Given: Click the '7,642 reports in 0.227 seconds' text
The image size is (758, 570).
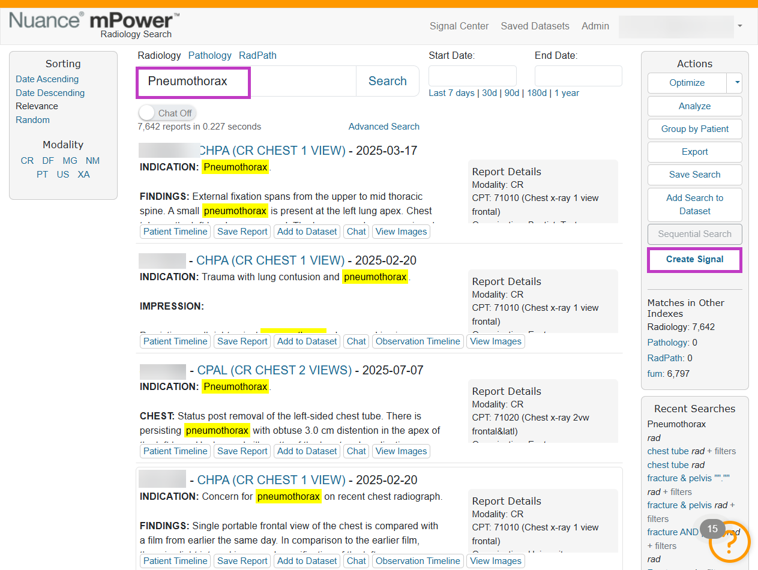Looking at the screenshot, I should [199, 127].
